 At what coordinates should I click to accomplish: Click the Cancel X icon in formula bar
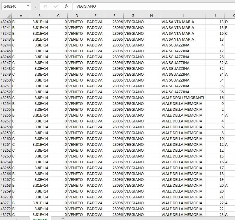[x=45, y=6]
